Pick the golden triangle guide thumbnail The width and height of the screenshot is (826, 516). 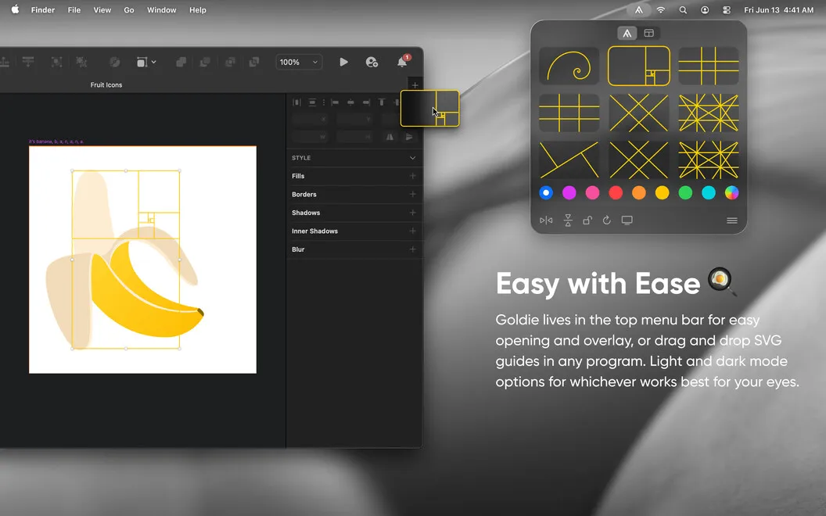pyautogui.click(x=569, y=159)
